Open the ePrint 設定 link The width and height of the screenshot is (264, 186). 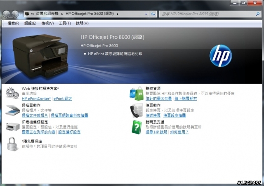point(63,99)
